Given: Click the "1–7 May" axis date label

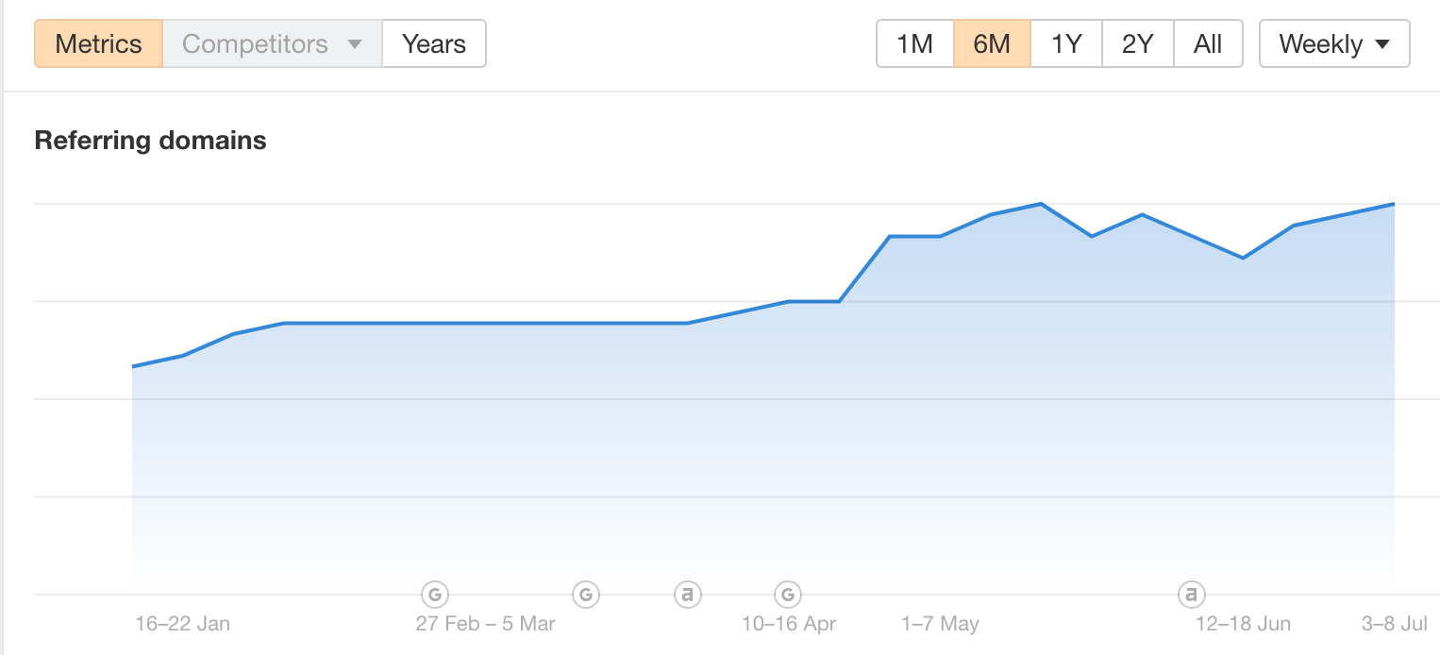Looking at the screenshot, I should [940, 624].
